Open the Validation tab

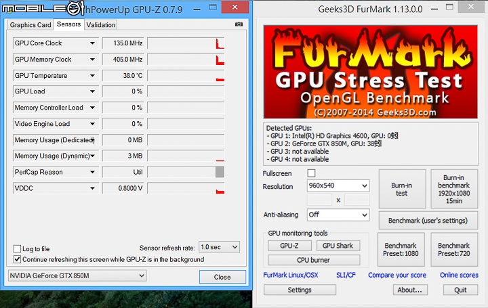tap(100, 25)
